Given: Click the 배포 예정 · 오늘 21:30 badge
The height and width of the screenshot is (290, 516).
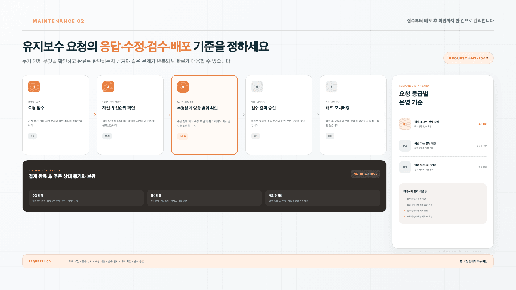Looking at the screenshot, I should pos(365,174).
